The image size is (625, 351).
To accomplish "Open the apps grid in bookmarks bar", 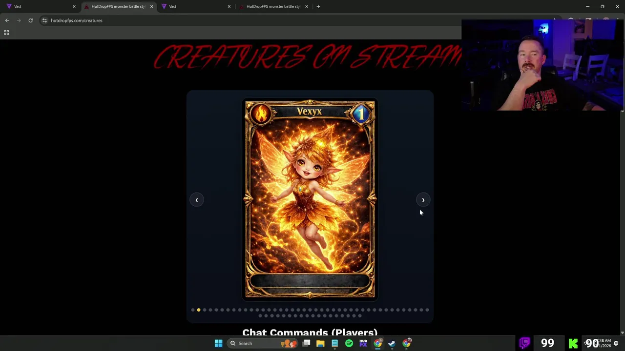I will pyautogui.click(x=6, y=33).
